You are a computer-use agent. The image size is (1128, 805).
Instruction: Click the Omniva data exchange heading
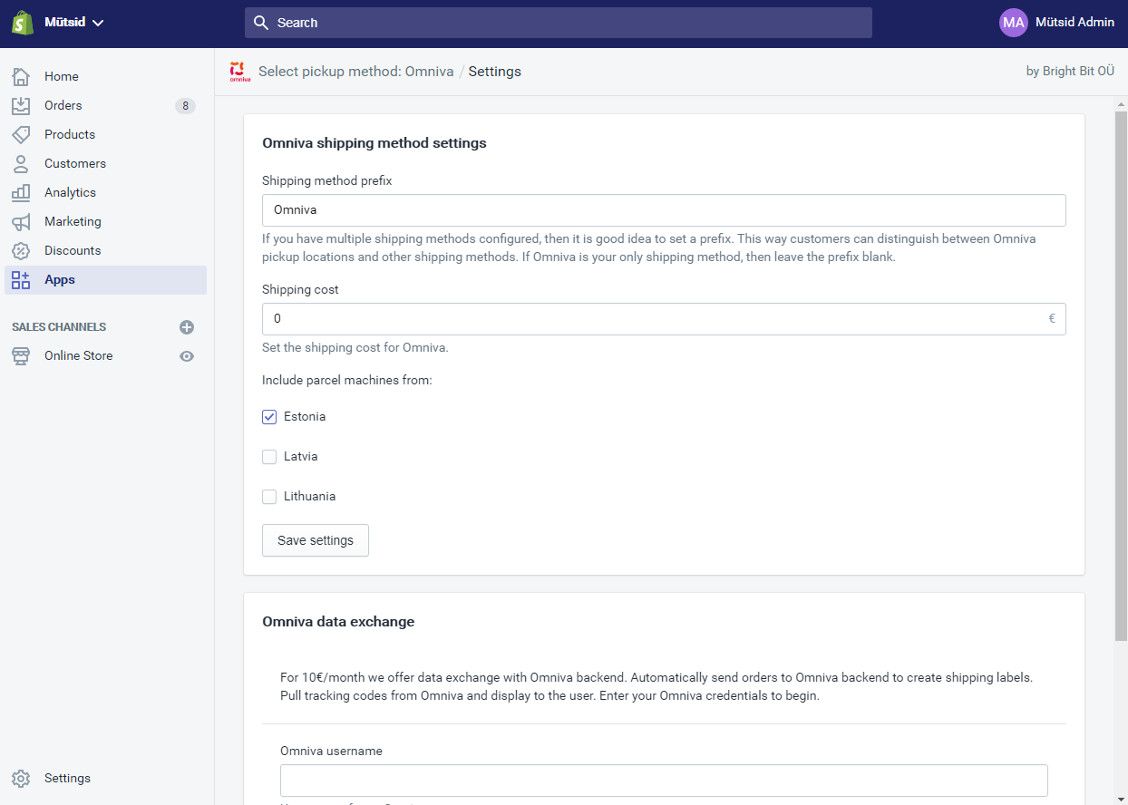tap(338, 622)
